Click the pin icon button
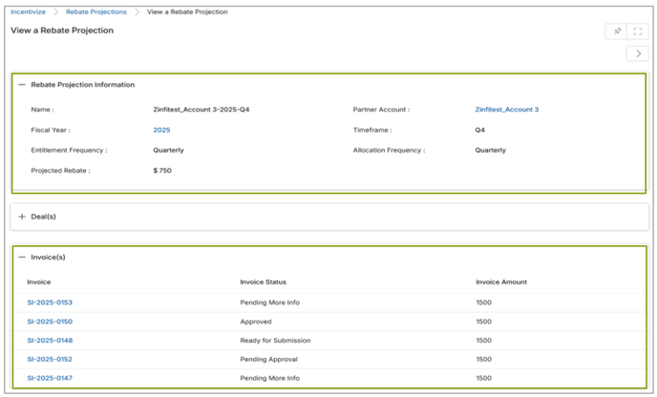Image resolution: width=657 pixels, height=397 pixels. tap(617, 31)
